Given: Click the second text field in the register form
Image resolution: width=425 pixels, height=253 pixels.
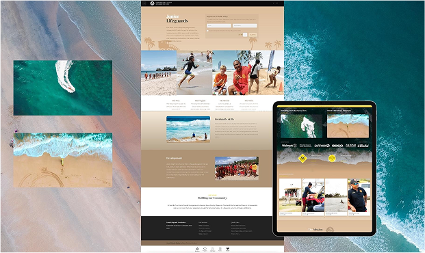Looking at the screenshot, I should pos(245,26).
